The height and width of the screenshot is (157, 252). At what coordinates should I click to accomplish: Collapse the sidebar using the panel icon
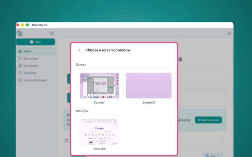[x=52, y=33]
